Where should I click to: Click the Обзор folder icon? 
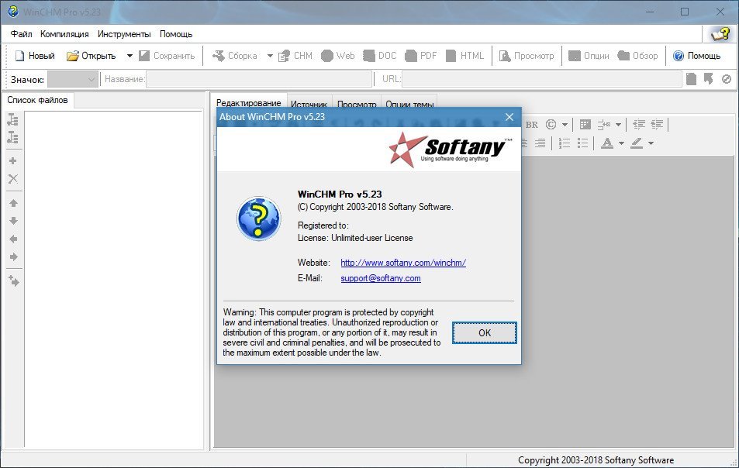coord(623,56)
